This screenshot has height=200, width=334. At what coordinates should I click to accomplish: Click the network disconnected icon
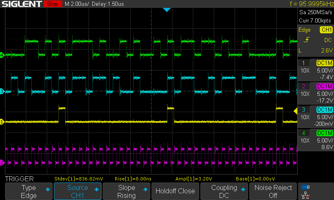pyautogui.click(x=305, y=195)
